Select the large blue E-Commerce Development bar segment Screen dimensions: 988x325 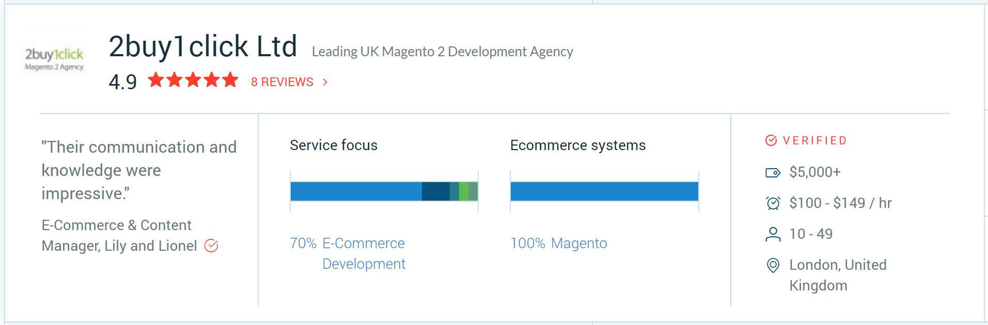pos(356,191)
